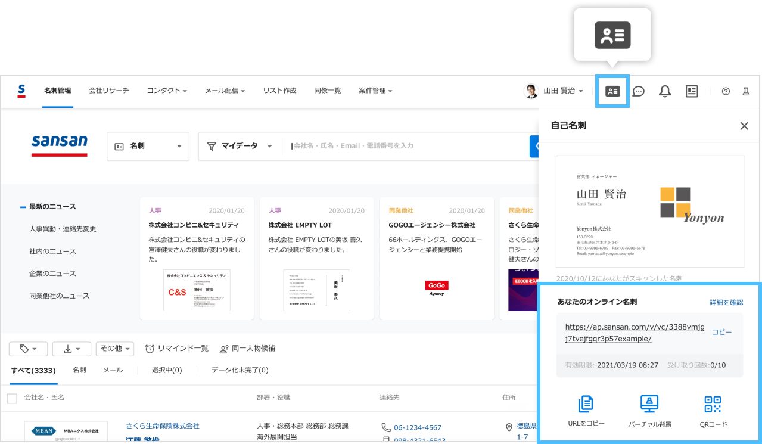Screen dimensions: 762x444
Task: Open the help question mark icon
Action: pyautogui.click(x=726, y=91)
